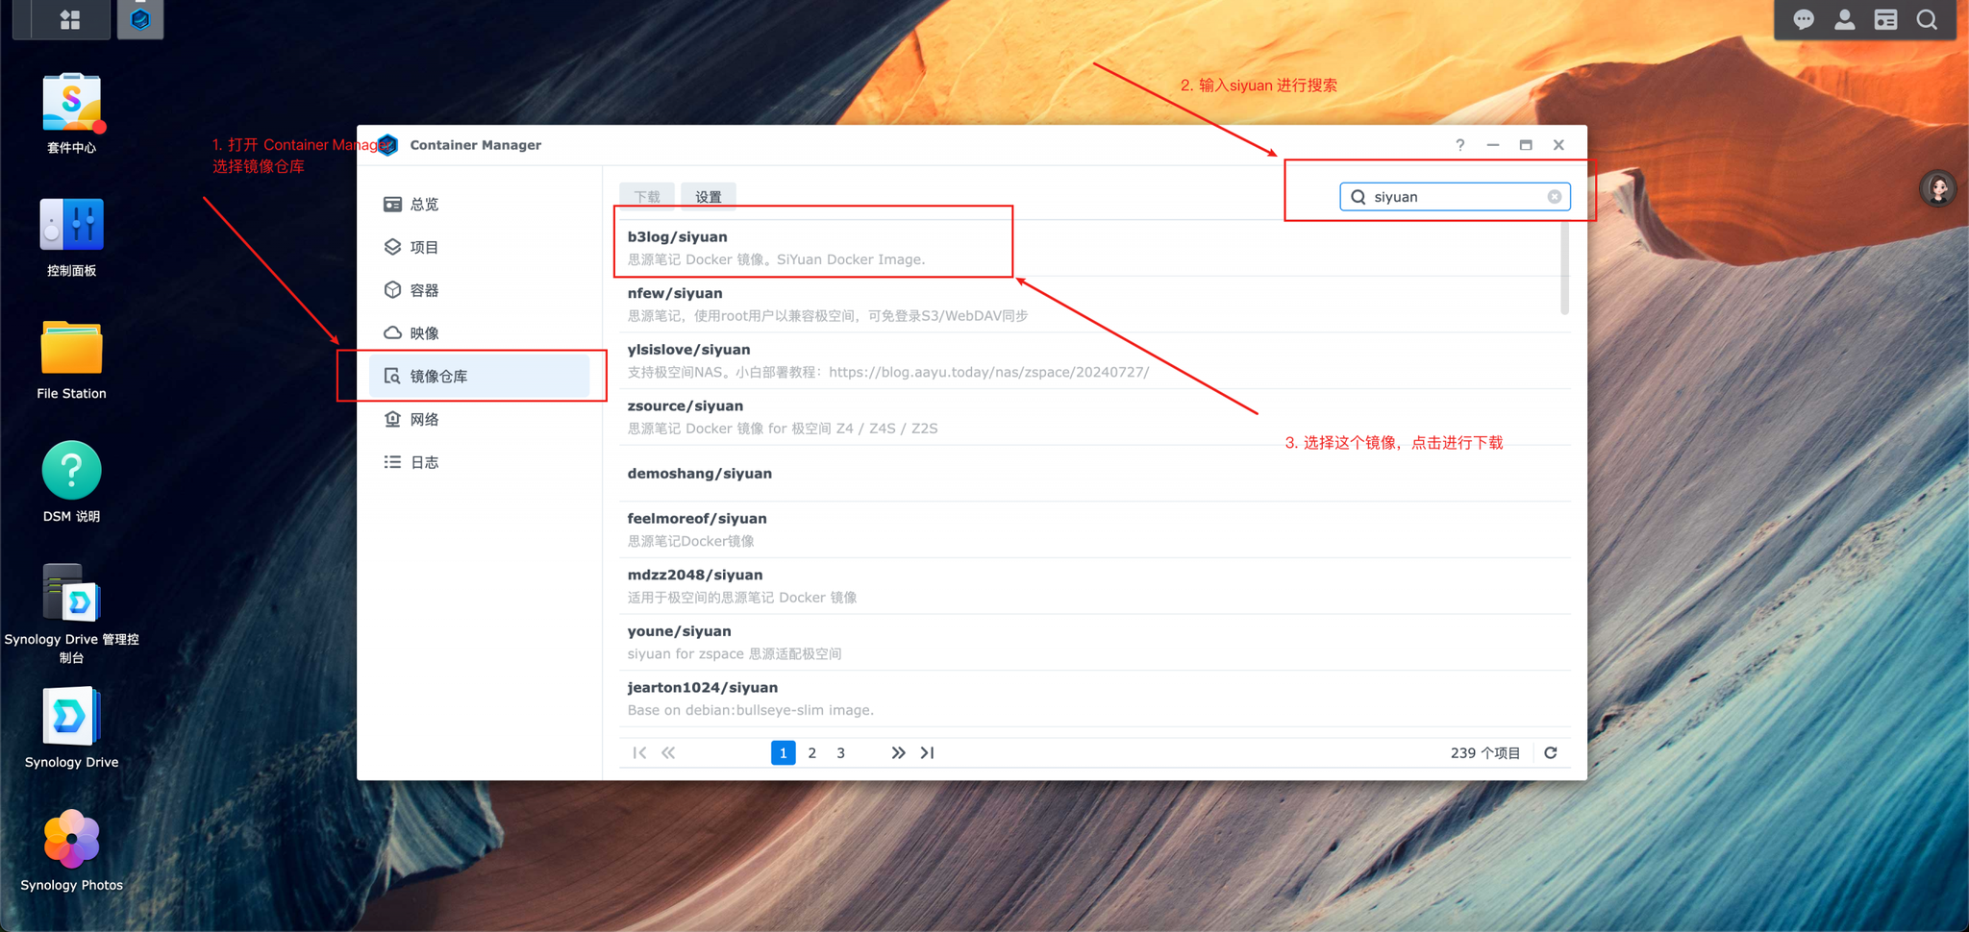Image resolution: width=1969 pixels, height=932 pixels.
Task: Open Image (映像) in sidebar
Action: 479,333
